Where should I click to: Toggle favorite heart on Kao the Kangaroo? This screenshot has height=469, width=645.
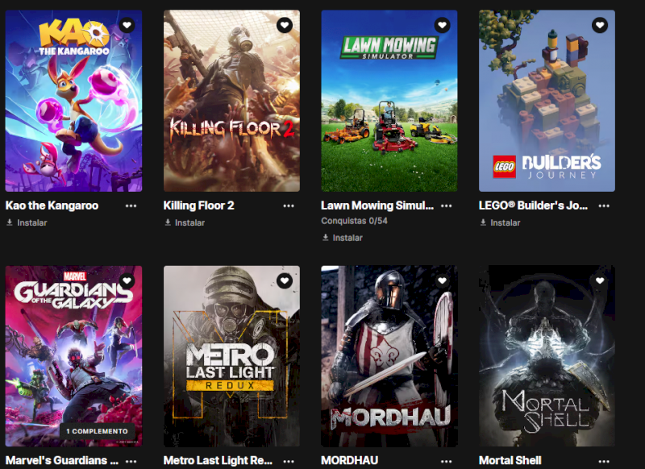[x=127, y=25]
